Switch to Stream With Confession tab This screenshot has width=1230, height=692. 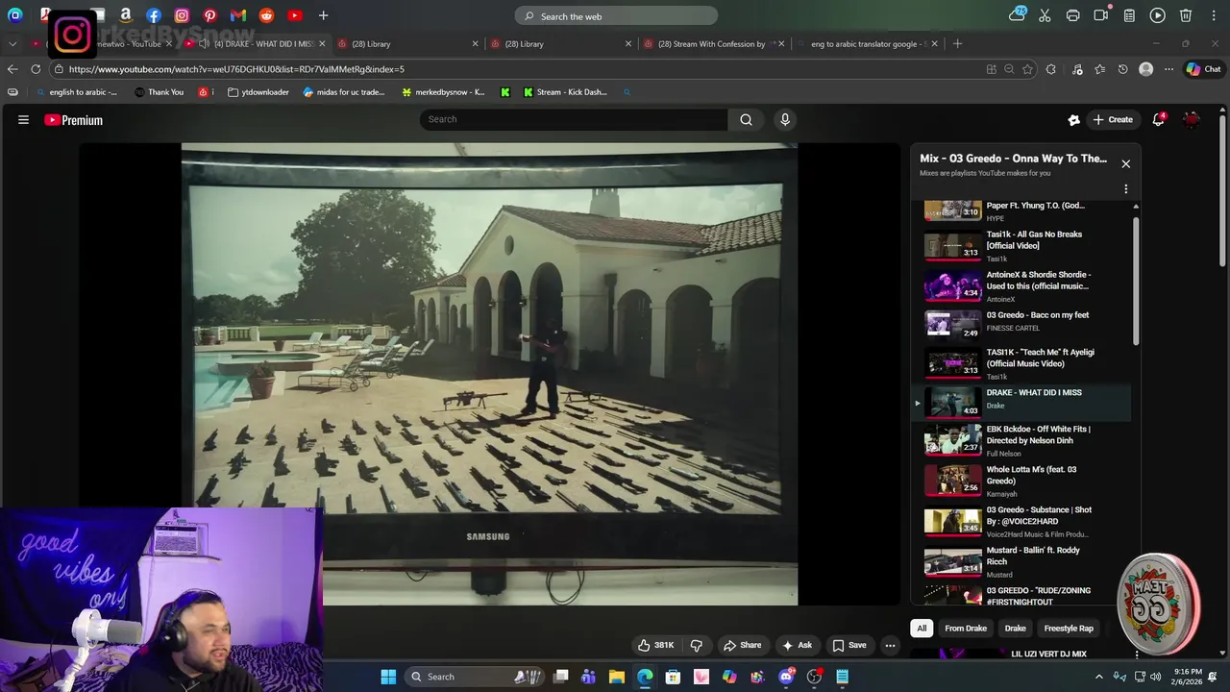coord(713,43)
